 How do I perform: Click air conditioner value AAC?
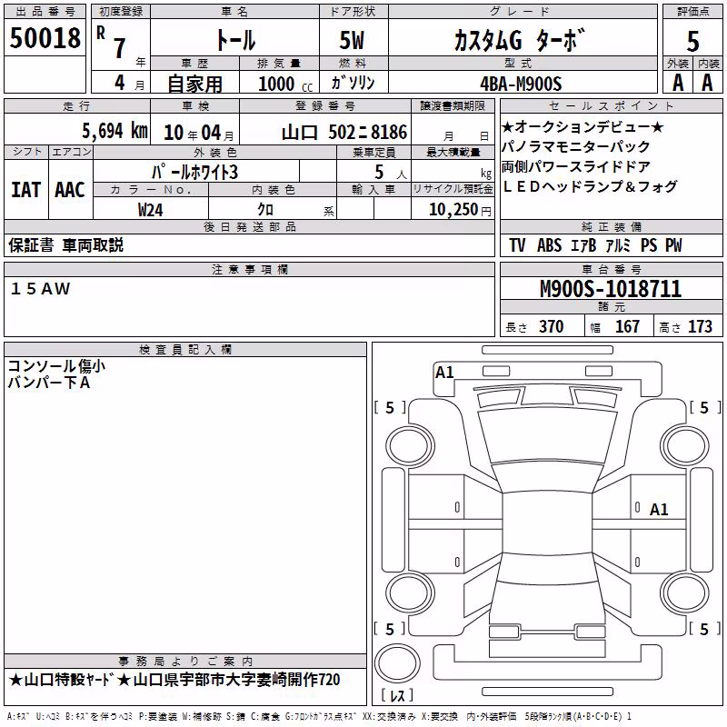(x=70, y=190)
